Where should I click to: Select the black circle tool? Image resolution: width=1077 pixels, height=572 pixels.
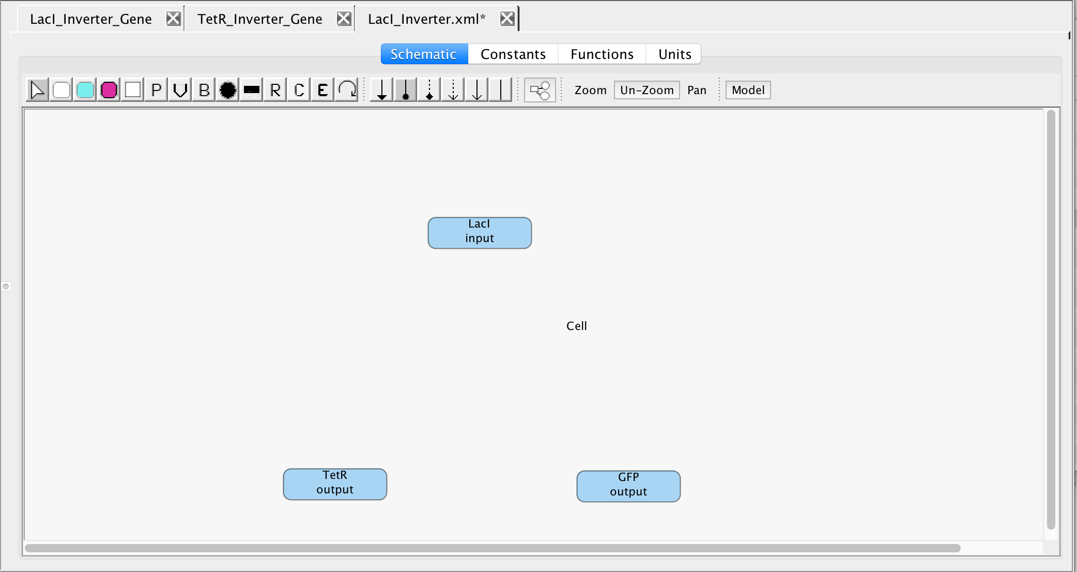(x=227, y=90)
